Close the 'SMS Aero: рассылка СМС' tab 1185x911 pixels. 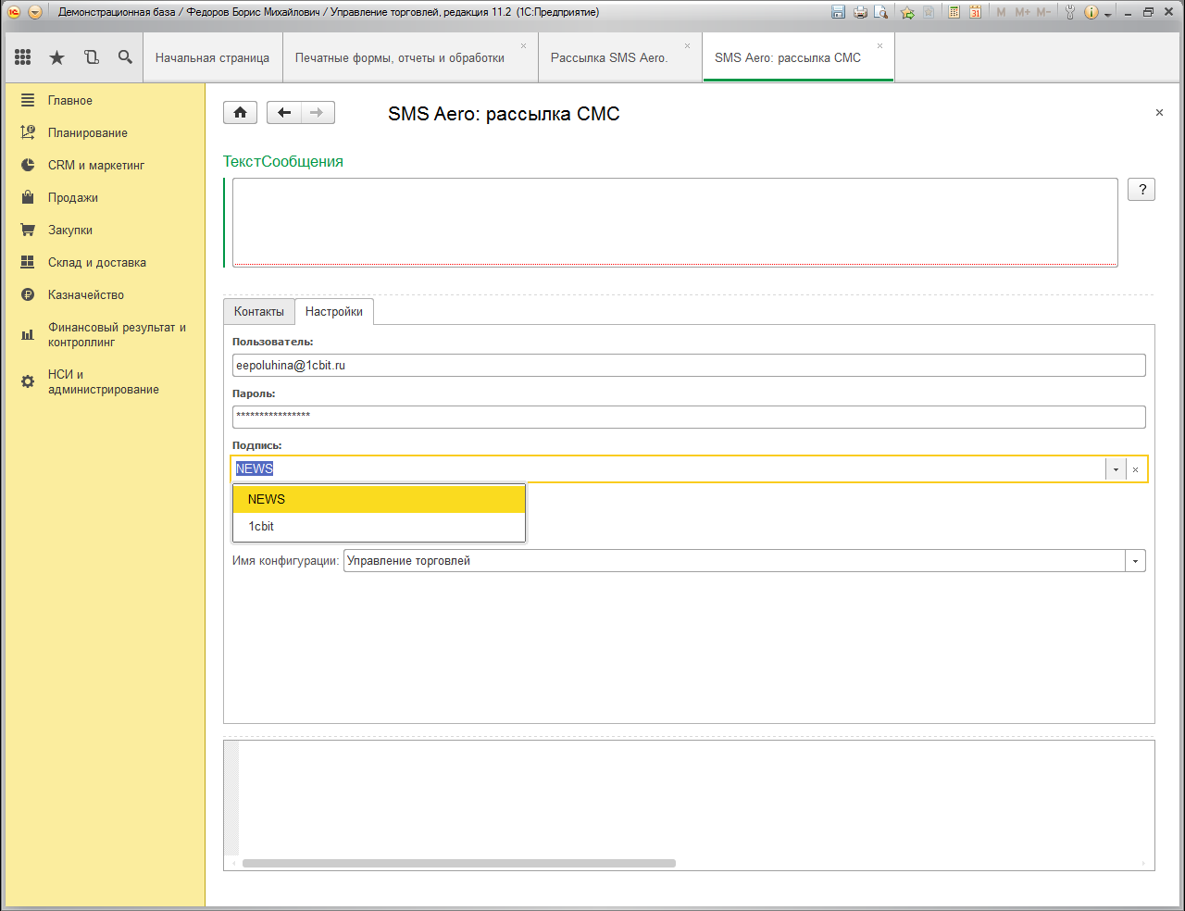pyautogui.click(x=879, y=45)
